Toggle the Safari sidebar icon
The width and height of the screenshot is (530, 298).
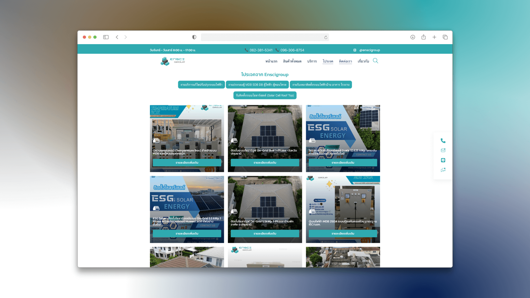106,37
